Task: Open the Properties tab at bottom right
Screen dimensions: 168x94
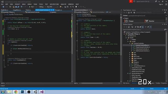Action: [x=164, y=83]
